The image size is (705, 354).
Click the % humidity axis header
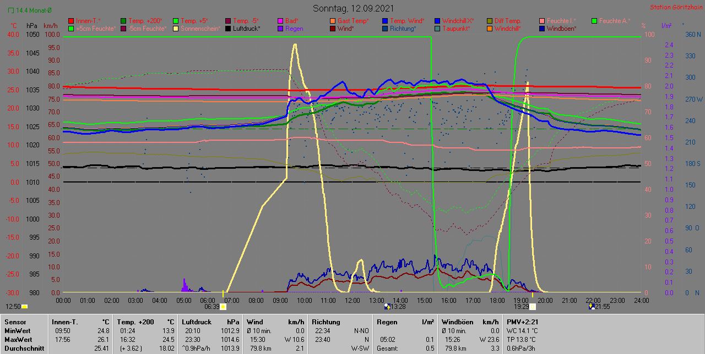point(644,26)
